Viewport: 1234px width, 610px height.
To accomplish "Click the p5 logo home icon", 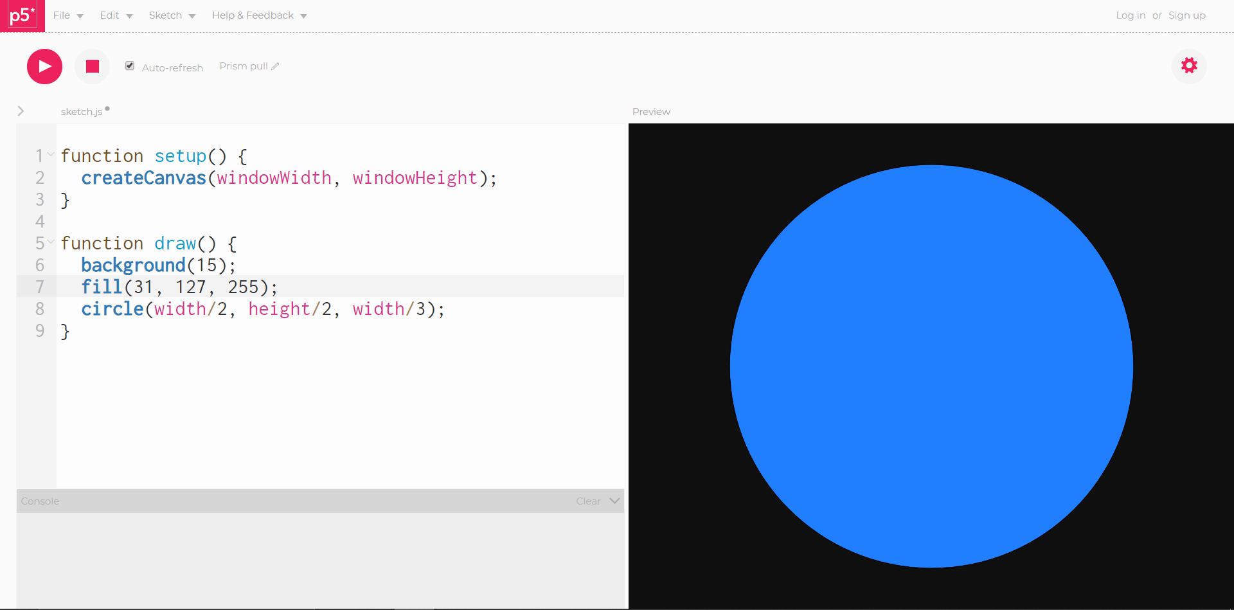I will click(22, 15).
